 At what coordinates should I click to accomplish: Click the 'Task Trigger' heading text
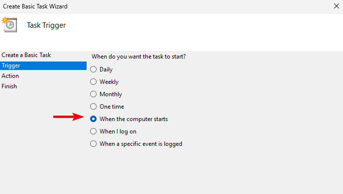coord(46,25)
